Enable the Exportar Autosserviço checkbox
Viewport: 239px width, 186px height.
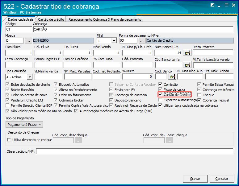160,100
